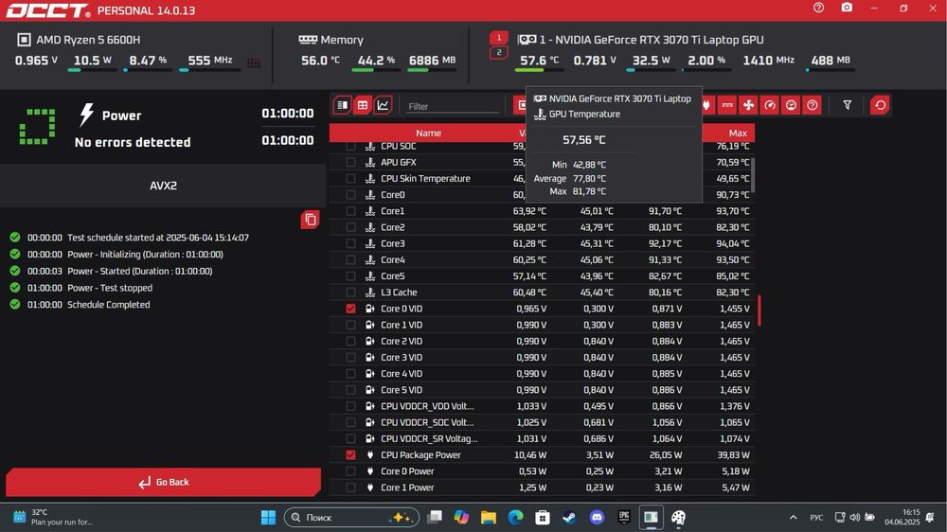Screen dimensions: 947x532
Task: Check the Core5 temperature checkbox
Action: coord(351,276)
